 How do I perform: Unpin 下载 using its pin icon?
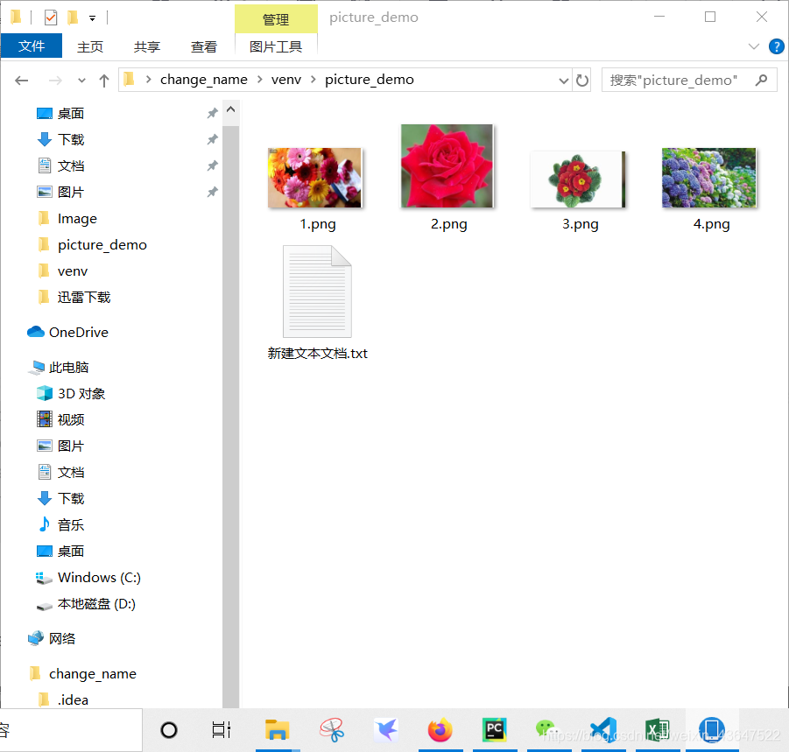coord(212,139)
